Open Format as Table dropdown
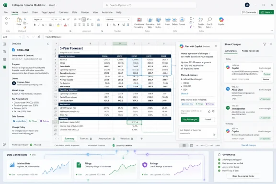 pos(150,23)
